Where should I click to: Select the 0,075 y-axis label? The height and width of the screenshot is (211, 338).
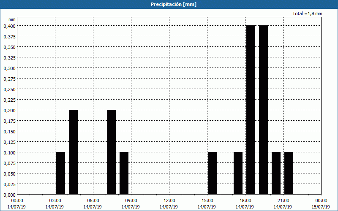pyautogui.click(x=9, y=163)
